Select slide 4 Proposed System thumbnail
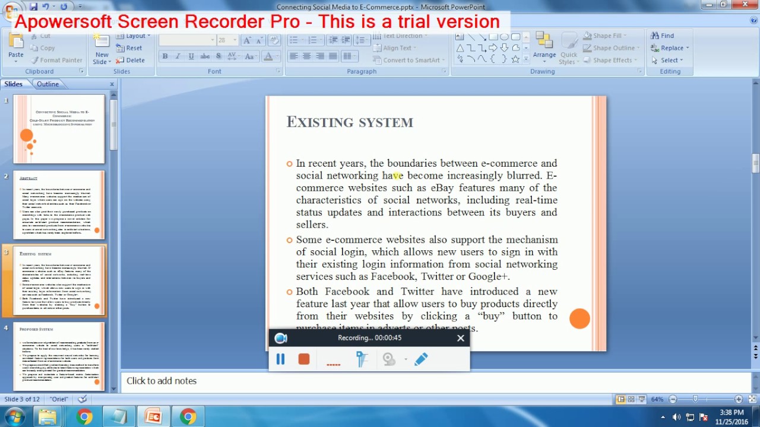 click(x=59, y=356)
